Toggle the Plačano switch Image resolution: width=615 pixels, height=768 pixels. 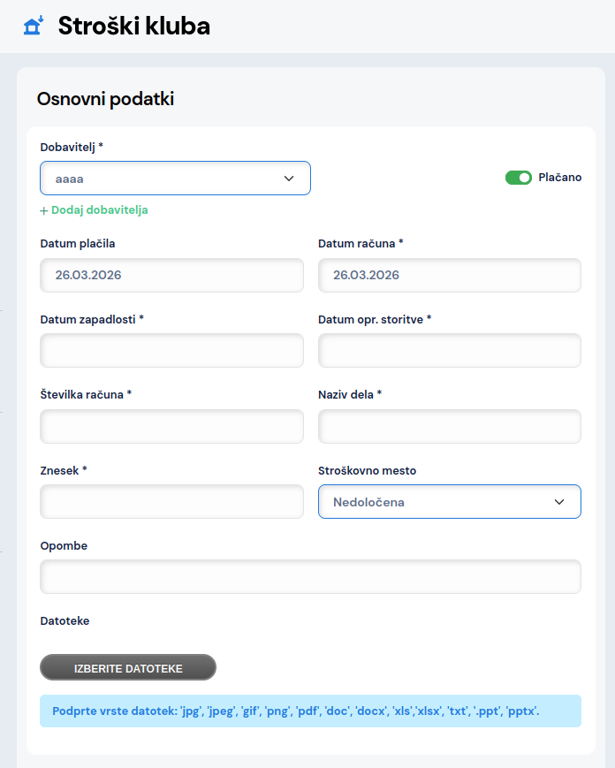tap(518, 178)
